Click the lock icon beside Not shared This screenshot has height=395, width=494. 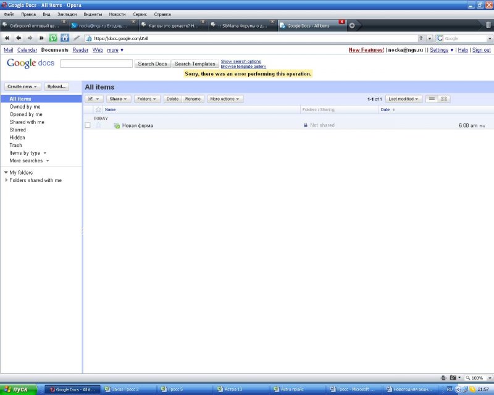click(x=305, y=125)
